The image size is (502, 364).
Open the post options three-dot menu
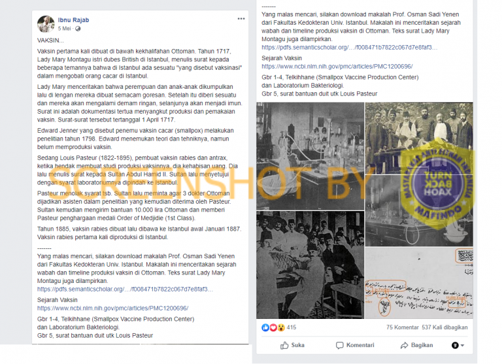click(241, 19)
